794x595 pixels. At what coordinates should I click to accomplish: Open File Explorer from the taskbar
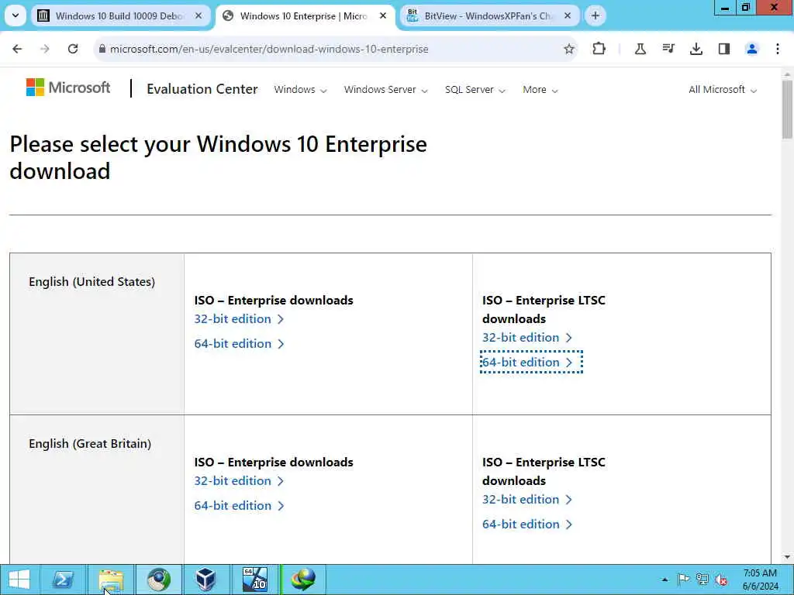tap(111, 580)
